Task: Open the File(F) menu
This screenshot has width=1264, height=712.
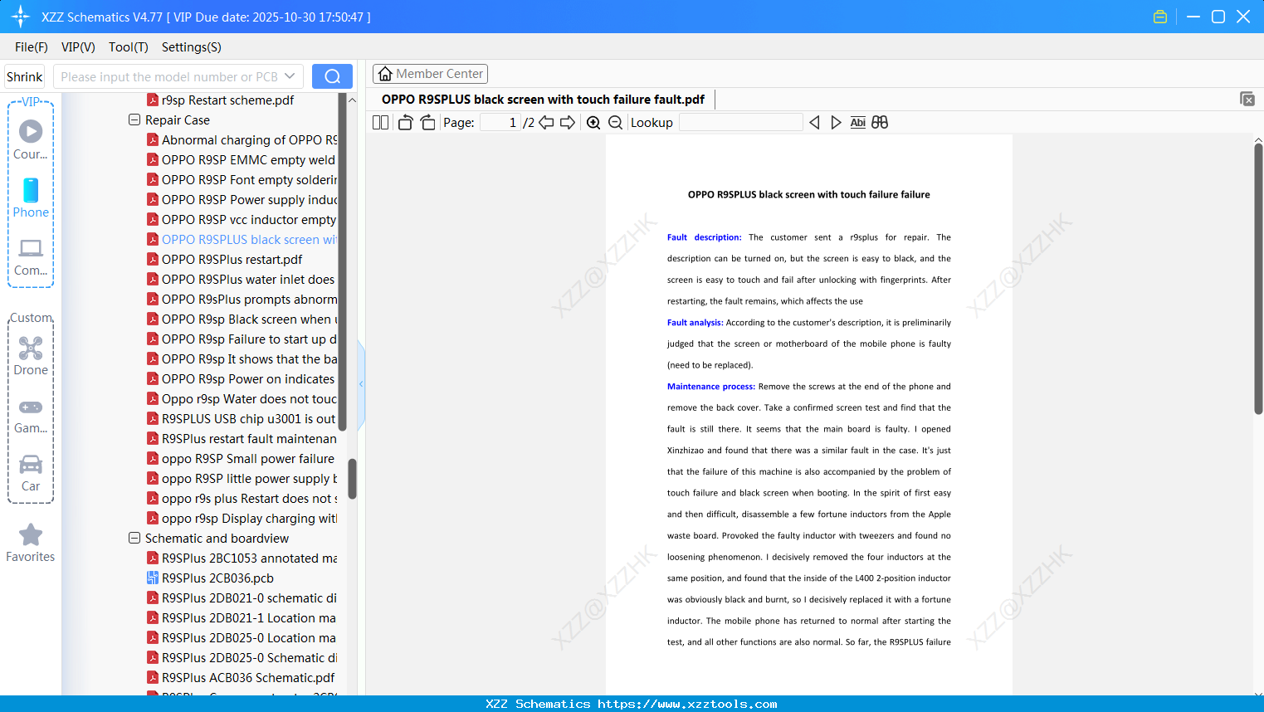Action: tap(32, 47)
